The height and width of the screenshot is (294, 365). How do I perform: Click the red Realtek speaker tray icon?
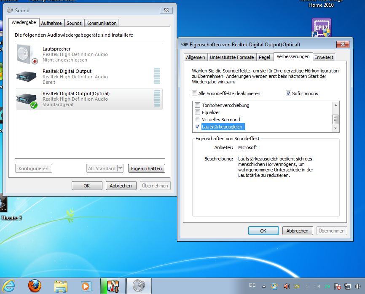[x=287, y=286]
